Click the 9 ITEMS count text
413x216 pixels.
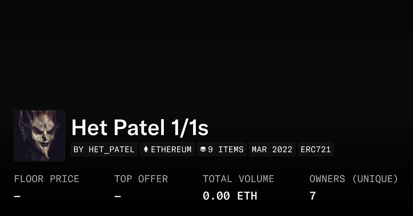coord(226,149)
